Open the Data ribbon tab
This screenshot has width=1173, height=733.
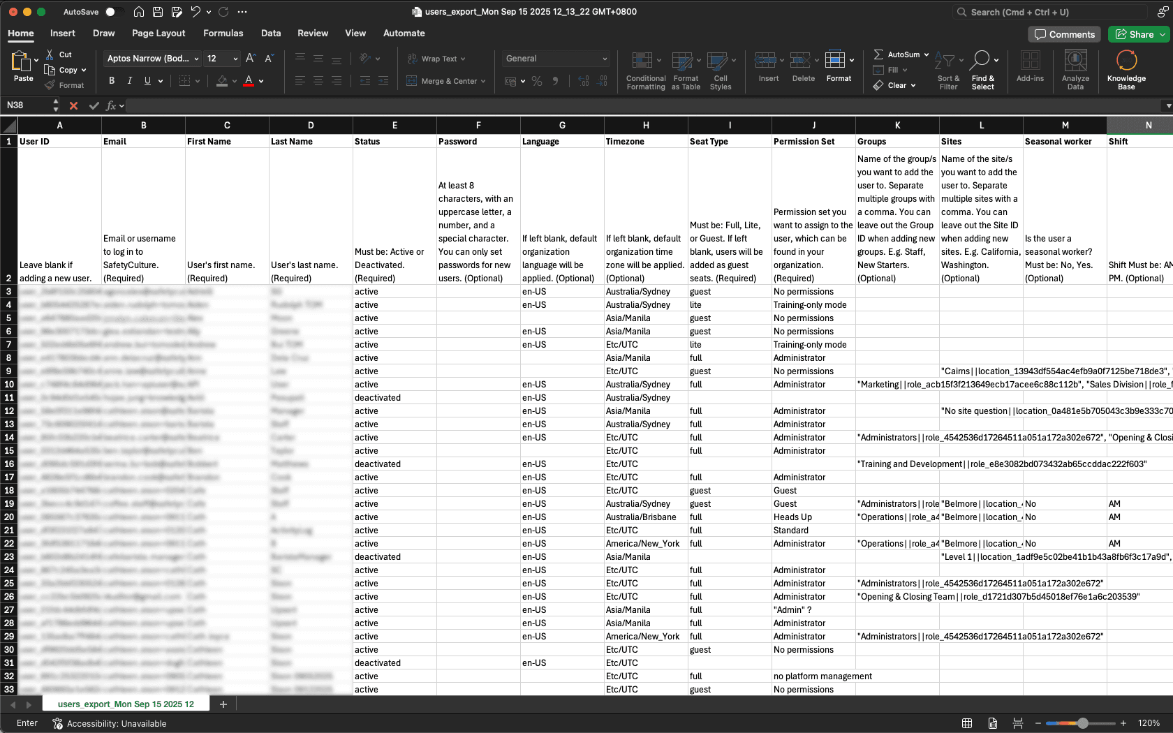(x=270, y=33)
